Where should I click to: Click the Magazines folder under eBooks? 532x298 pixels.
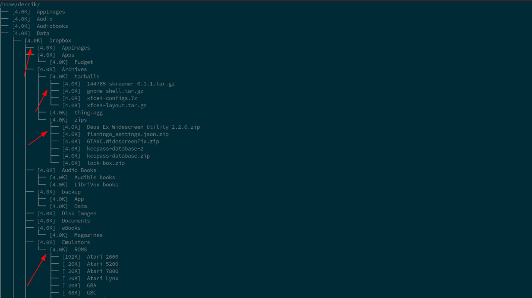pos(88,235)
